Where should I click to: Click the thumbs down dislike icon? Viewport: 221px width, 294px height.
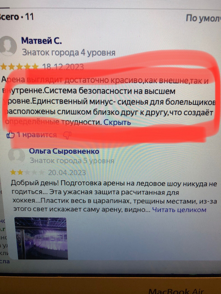[x=67, y=135]
